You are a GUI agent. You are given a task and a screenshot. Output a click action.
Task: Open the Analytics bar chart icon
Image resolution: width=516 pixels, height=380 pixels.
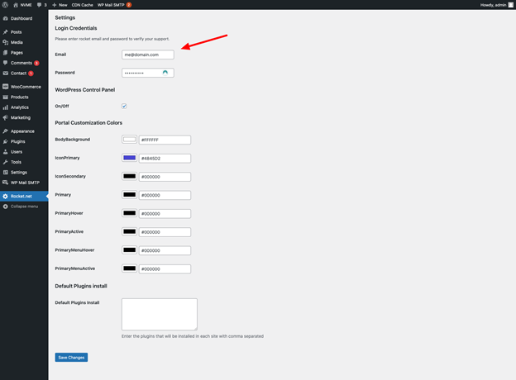tap(5, 107)
